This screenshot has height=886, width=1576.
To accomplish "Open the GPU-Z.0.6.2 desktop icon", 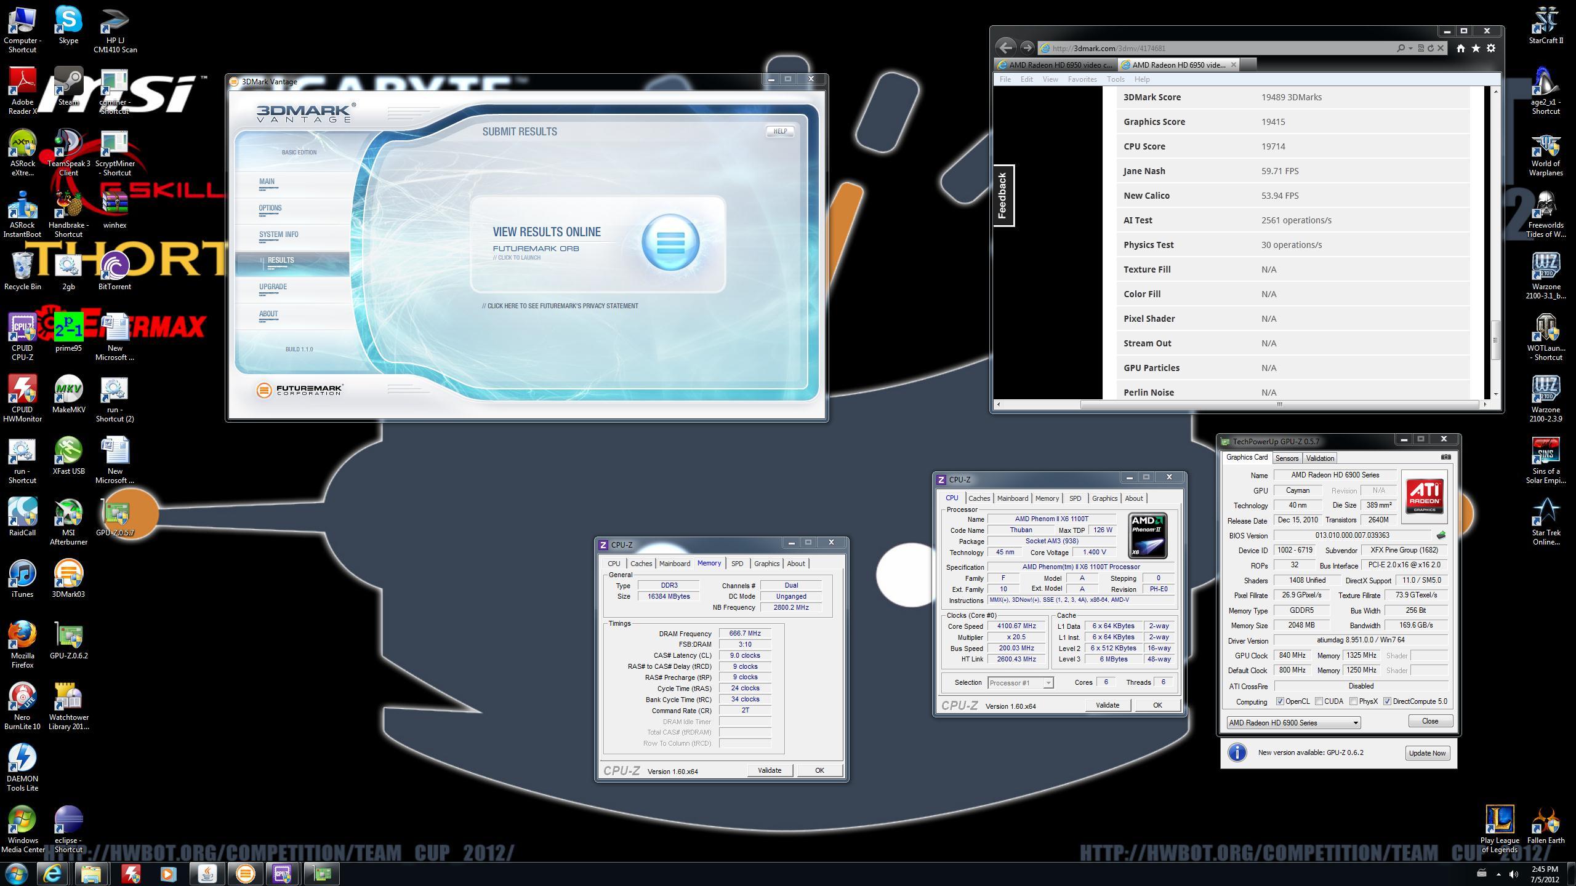I will coord(68,640).
